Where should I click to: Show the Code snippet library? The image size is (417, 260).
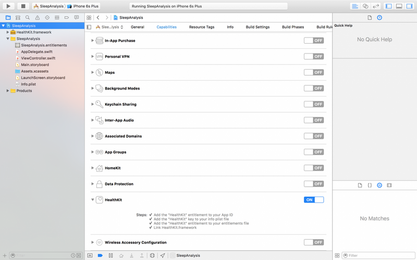(370, 185)
